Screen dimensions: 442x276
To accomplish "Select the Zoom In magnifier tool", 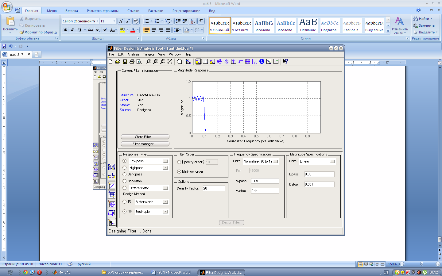I will (149, 61).
